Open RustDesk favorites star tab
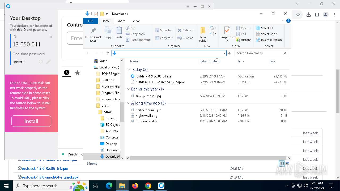The width and height of the screenshot is (340, 191). click(77, 72)
